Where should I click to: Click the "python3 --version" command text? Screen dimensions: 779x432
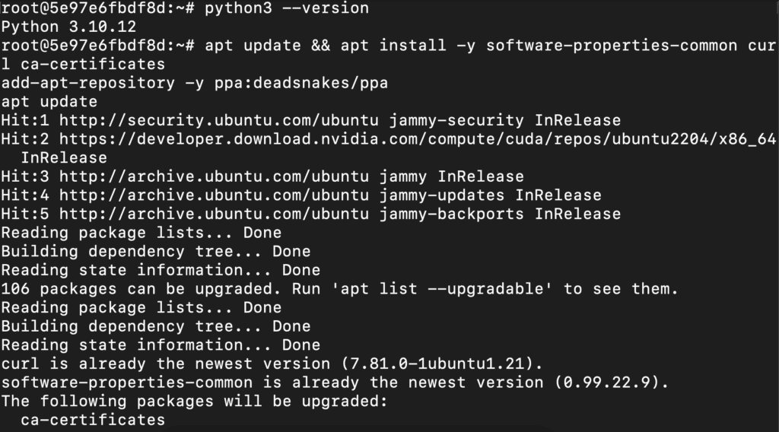(287, 8)
